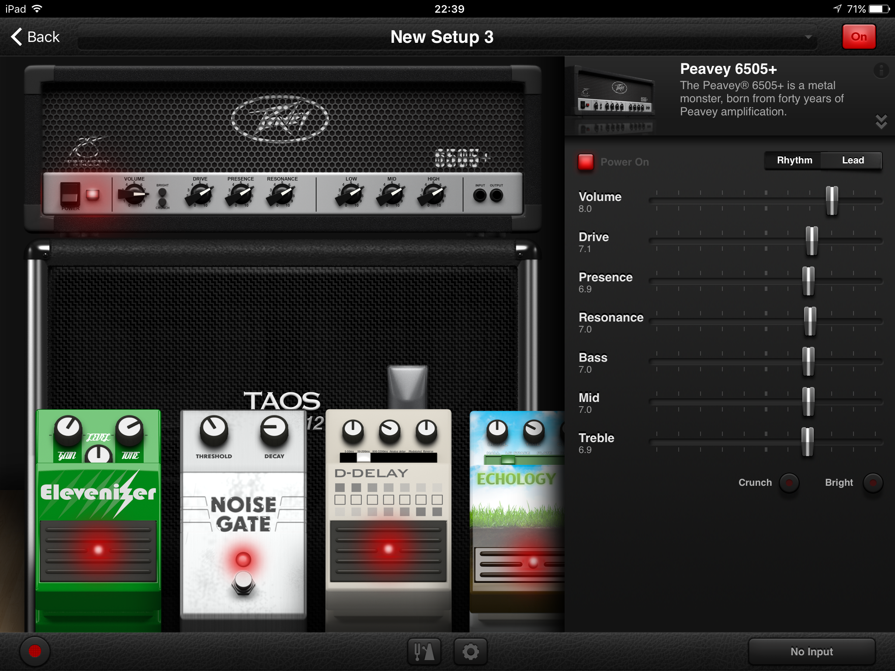Viewport: 895px width, 671px height.
Task: Open the settings gear
Action: coord(470,651)
